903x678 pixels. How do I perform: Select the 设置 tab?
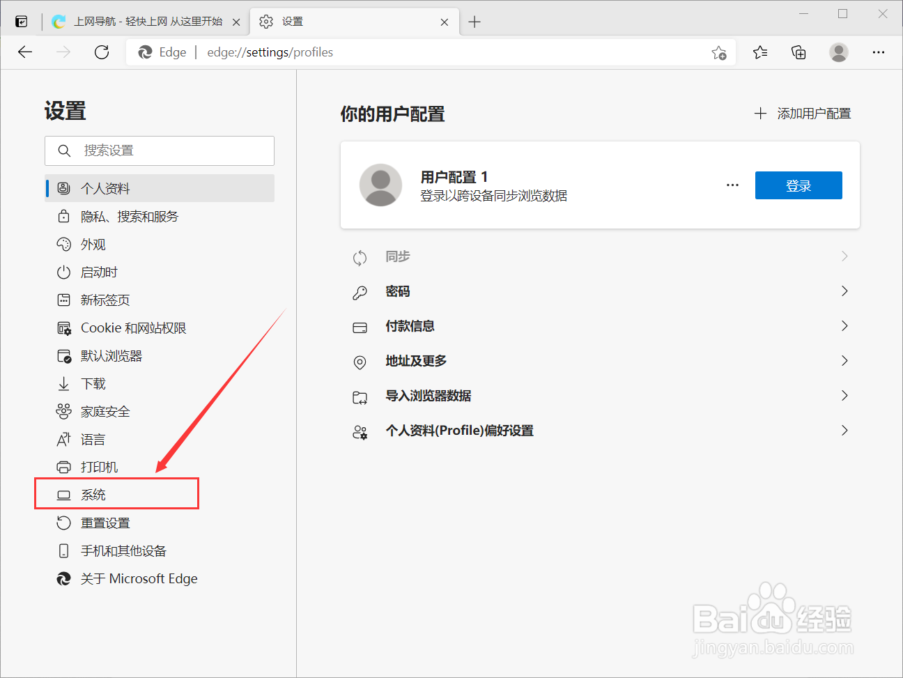click(x=354, y=22)
